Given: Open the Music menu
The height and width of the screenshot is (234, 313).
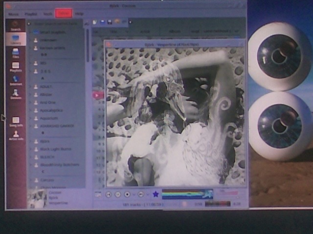Looking at the screenshot, I should (x=13, y=14).
